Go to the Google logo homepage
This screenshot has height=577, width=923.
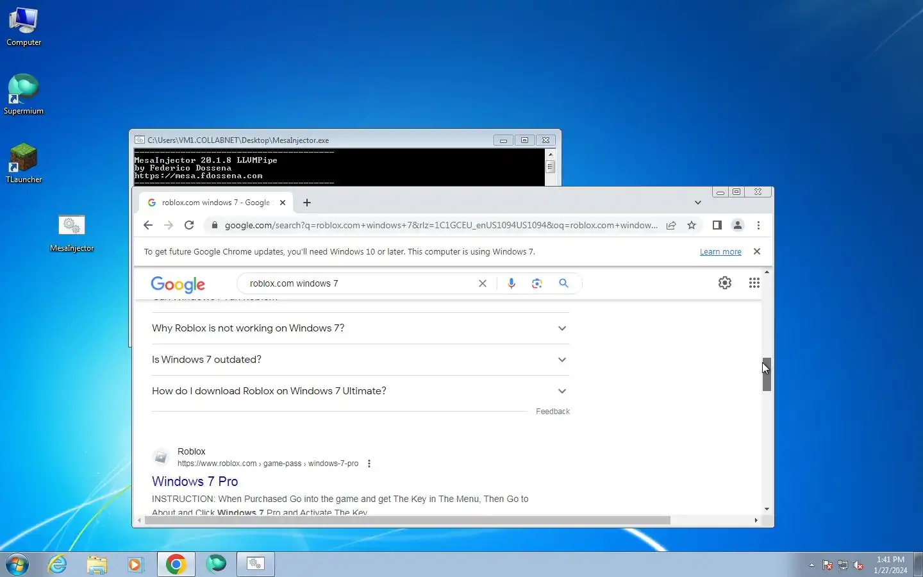point(178,284)
